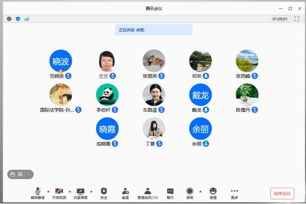Image resolution: width=306 pixels, height=204 pixels.
Task: Open the meeting info icon
Action: [9, 19]
